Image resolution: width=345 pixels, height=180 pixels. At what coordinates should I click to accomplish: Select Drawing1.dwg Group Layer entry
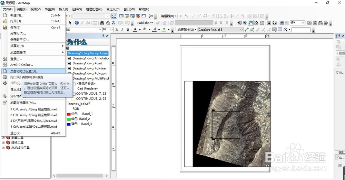click(88, 53)
